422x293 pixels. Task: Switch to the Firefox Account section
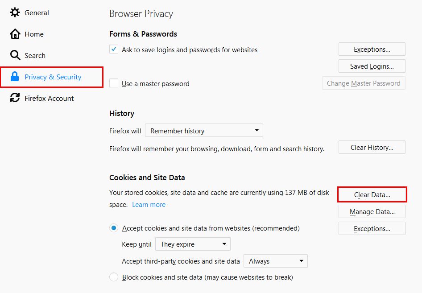click(x=49, y=98)
